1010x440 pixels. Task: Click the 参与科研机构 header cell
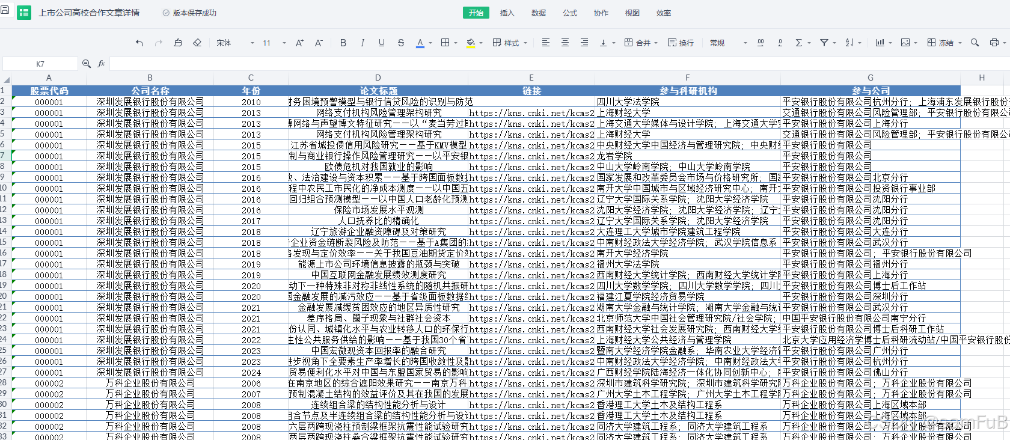point(688,91)
